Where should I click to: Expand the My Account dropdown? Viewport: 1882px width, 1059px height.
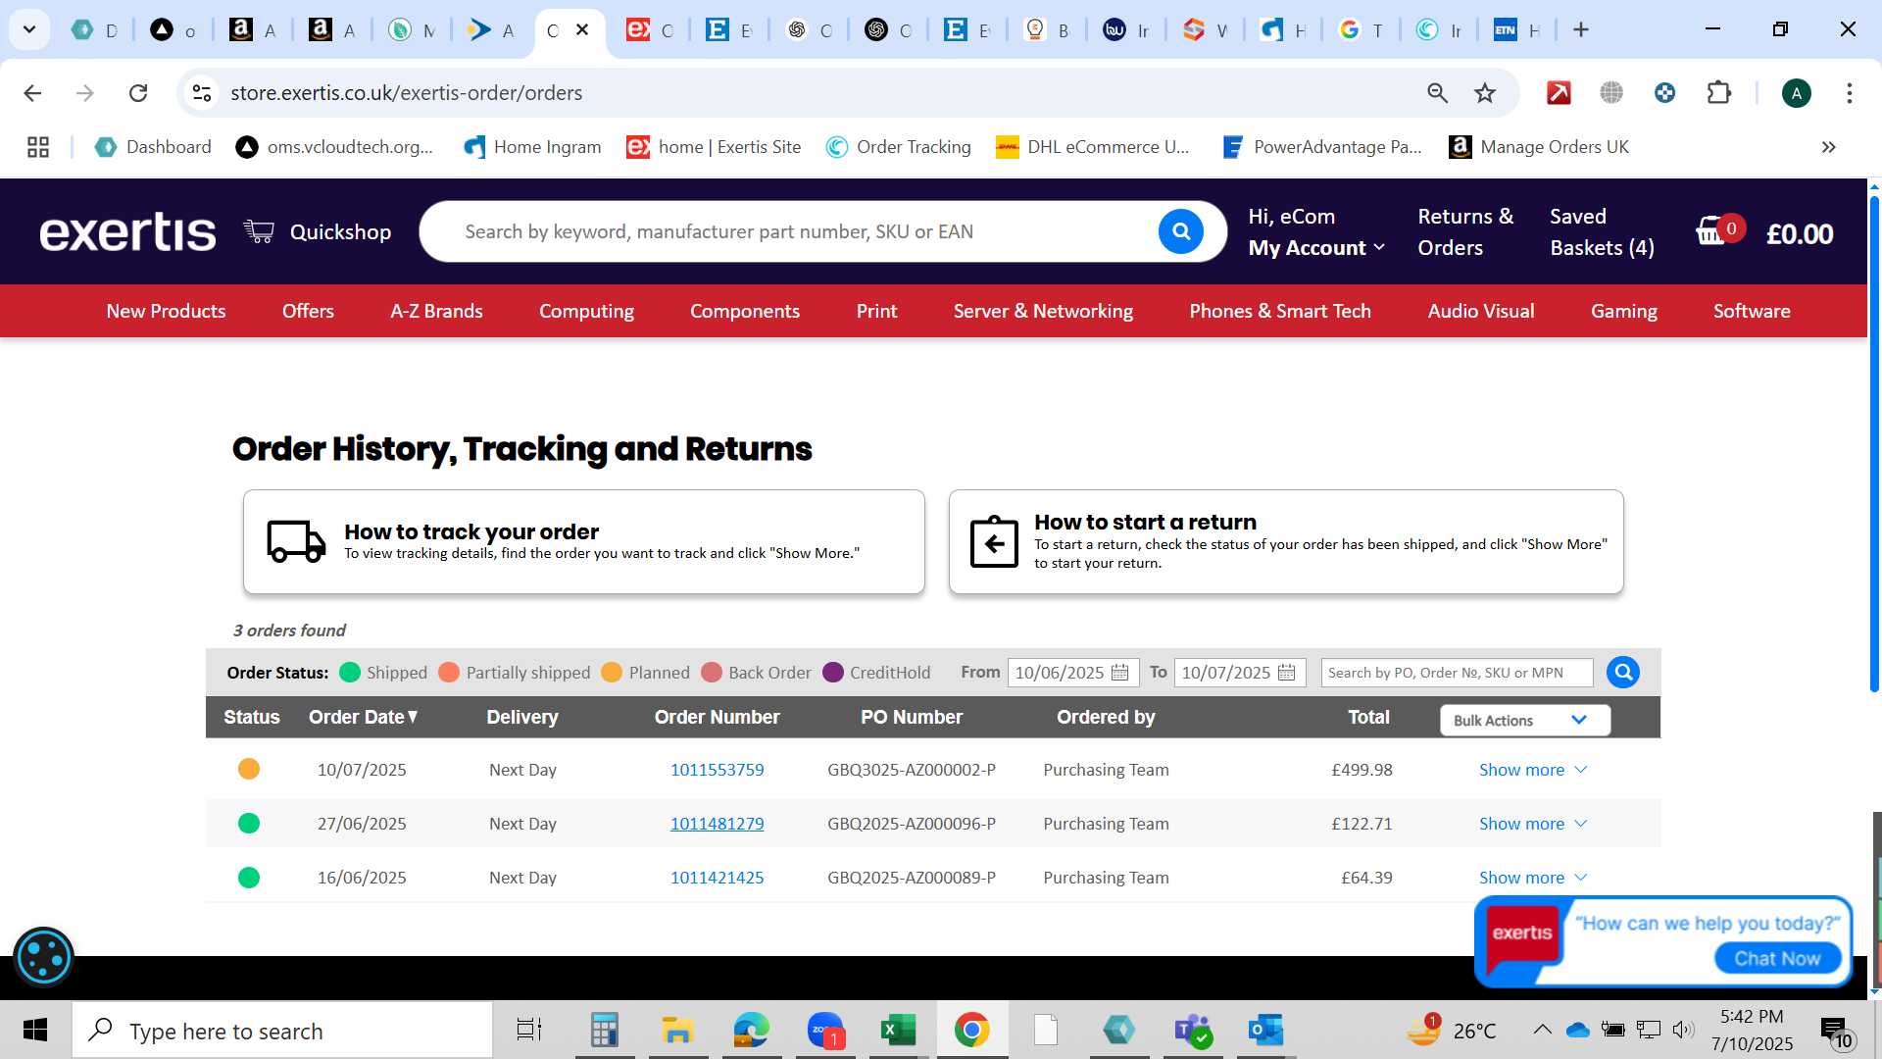point(1316,248)
